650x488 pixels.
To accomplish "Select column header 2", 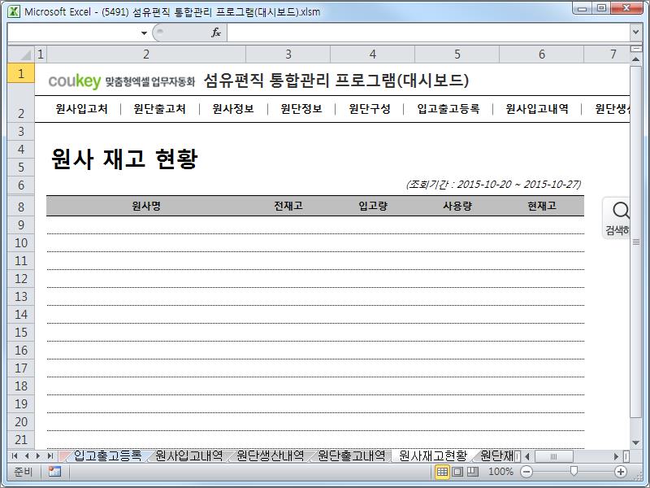I will (x=146, y=54).
